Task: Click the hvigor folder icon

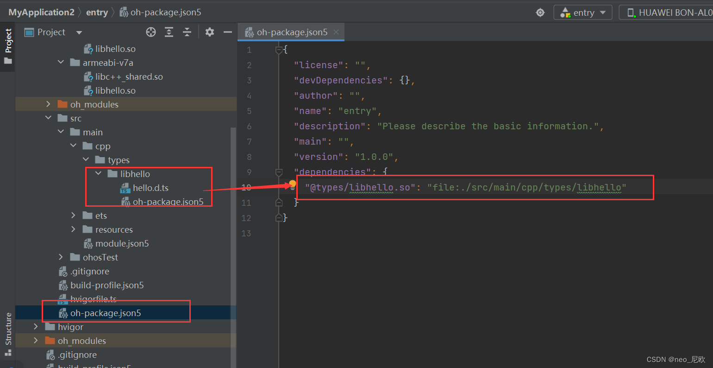Action: 50,326
